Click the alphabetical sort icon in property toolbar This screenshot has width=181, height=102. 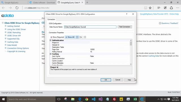tap(81, 37)
